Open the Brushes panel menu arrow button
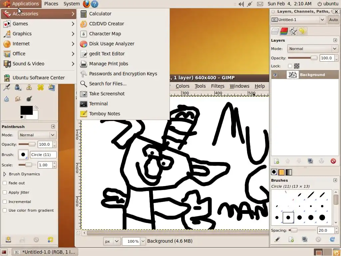The height and width of the screenshot is (256, 341). pos(335,180)
